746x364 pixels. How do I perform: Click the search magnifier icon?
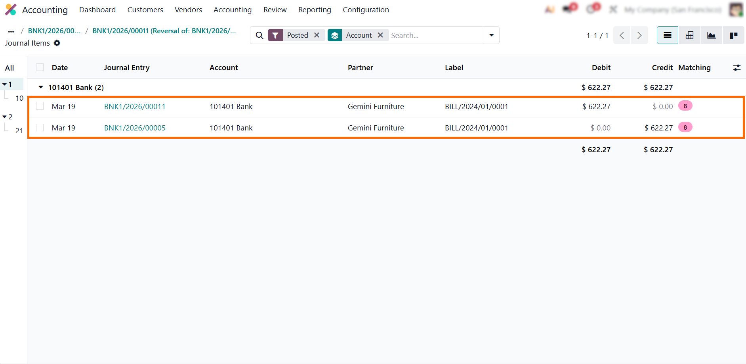tap(259, 35)
